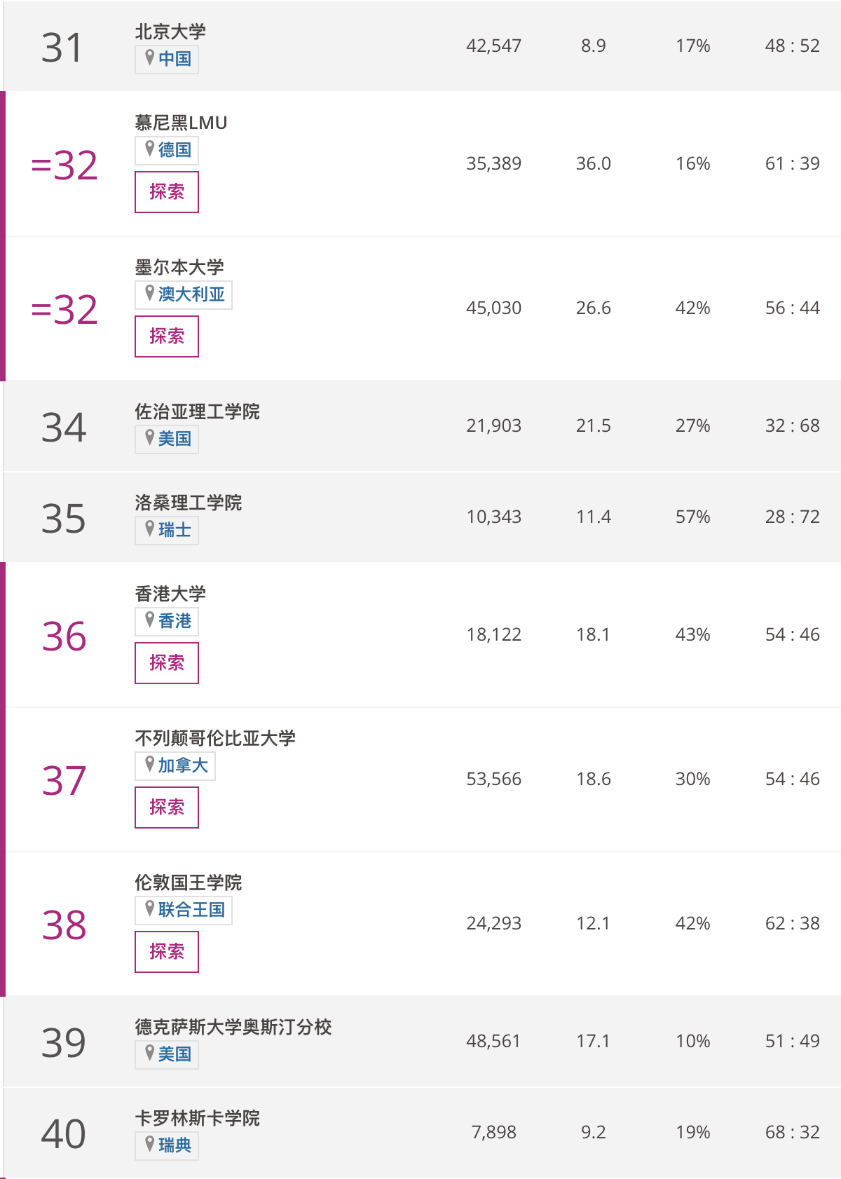This screenshot has width=841, height=1179.
Task: Open the 洛桑理工学院 link
Action: (x=189, y=503)
